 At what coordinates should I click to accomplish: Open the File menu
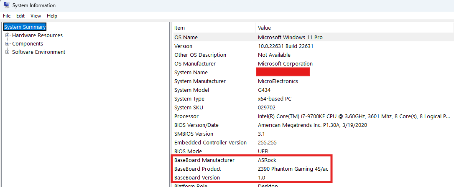click(7, 16)
